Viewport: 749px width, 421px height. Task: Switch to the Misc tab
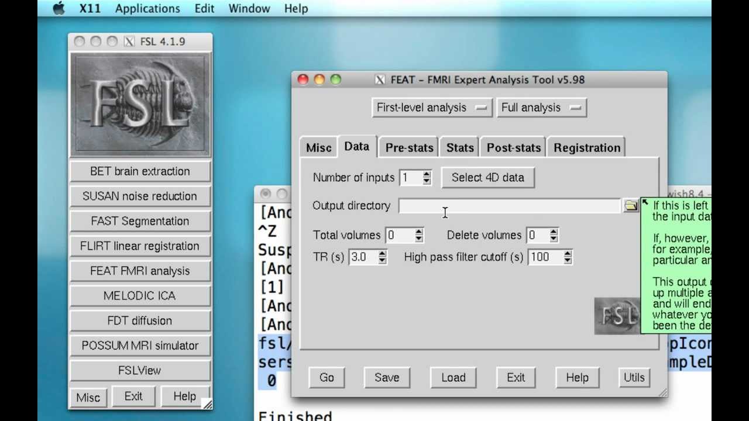tap(318, 148)
